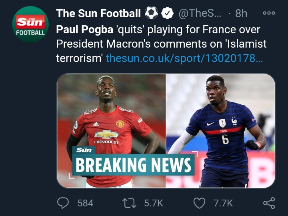Open The Sun Football profile avatar
Viewport: 288px width, 216px height.
point(30,24)
